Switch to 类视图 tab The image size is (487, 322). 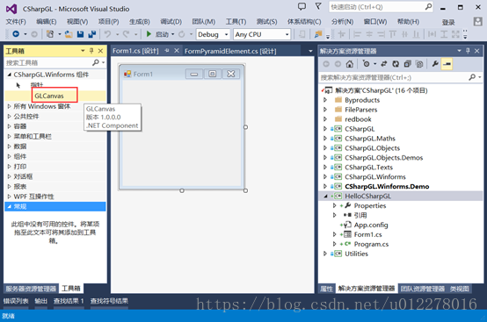coord(460,289)
